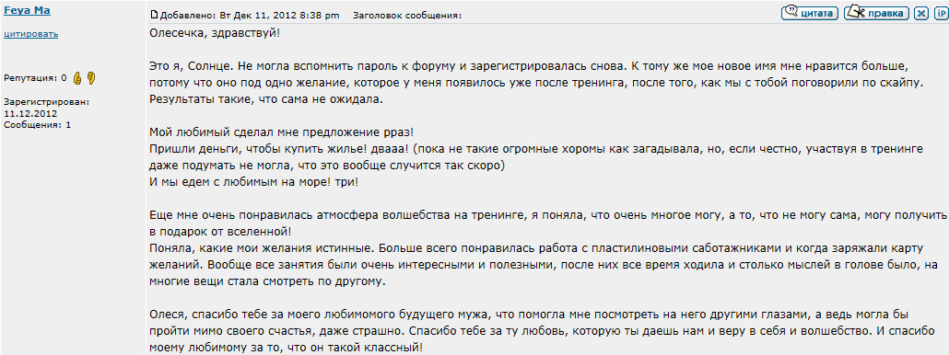Give a thumbs-up reputation to Feya Ma
This screenshot has width=949, height=355.
point(77,78)
